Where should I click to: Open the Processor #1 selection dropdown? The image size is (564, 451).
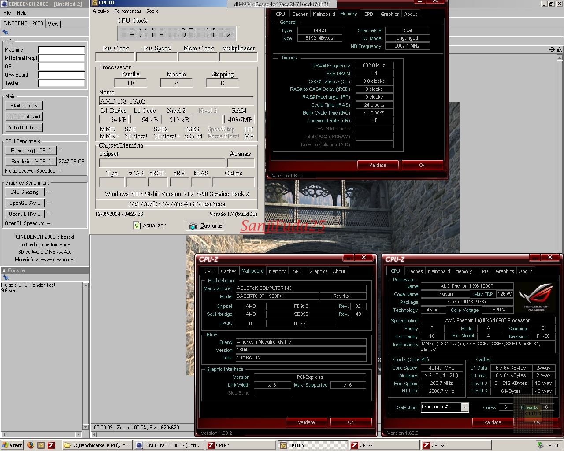[464, 407]
